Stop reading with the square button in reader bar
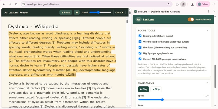 coord(77,12)
